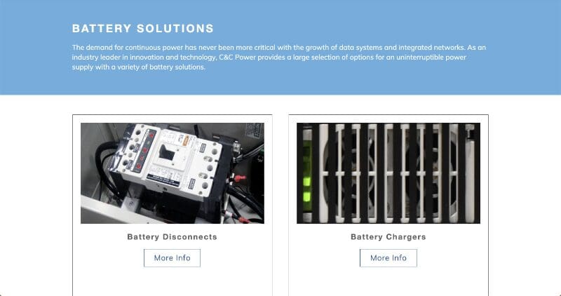Viewport: 561px width, 296px height.
Task: Click the orange sticker on the breaker
Action: click(x=185, y=142)
